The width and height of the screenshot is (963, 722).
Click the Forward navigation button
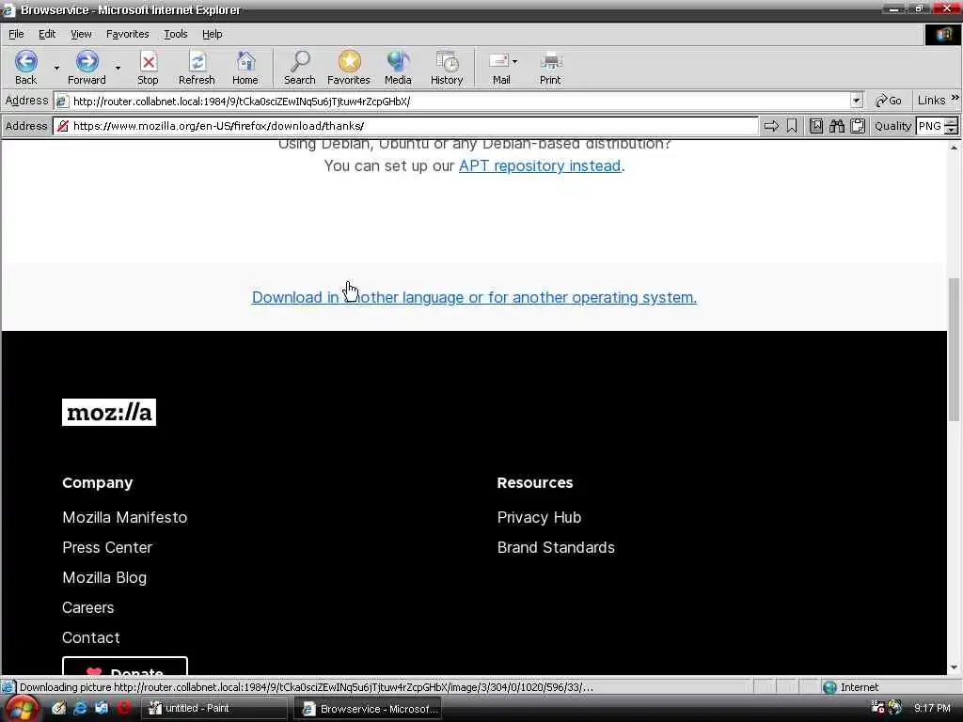point(87,67)
